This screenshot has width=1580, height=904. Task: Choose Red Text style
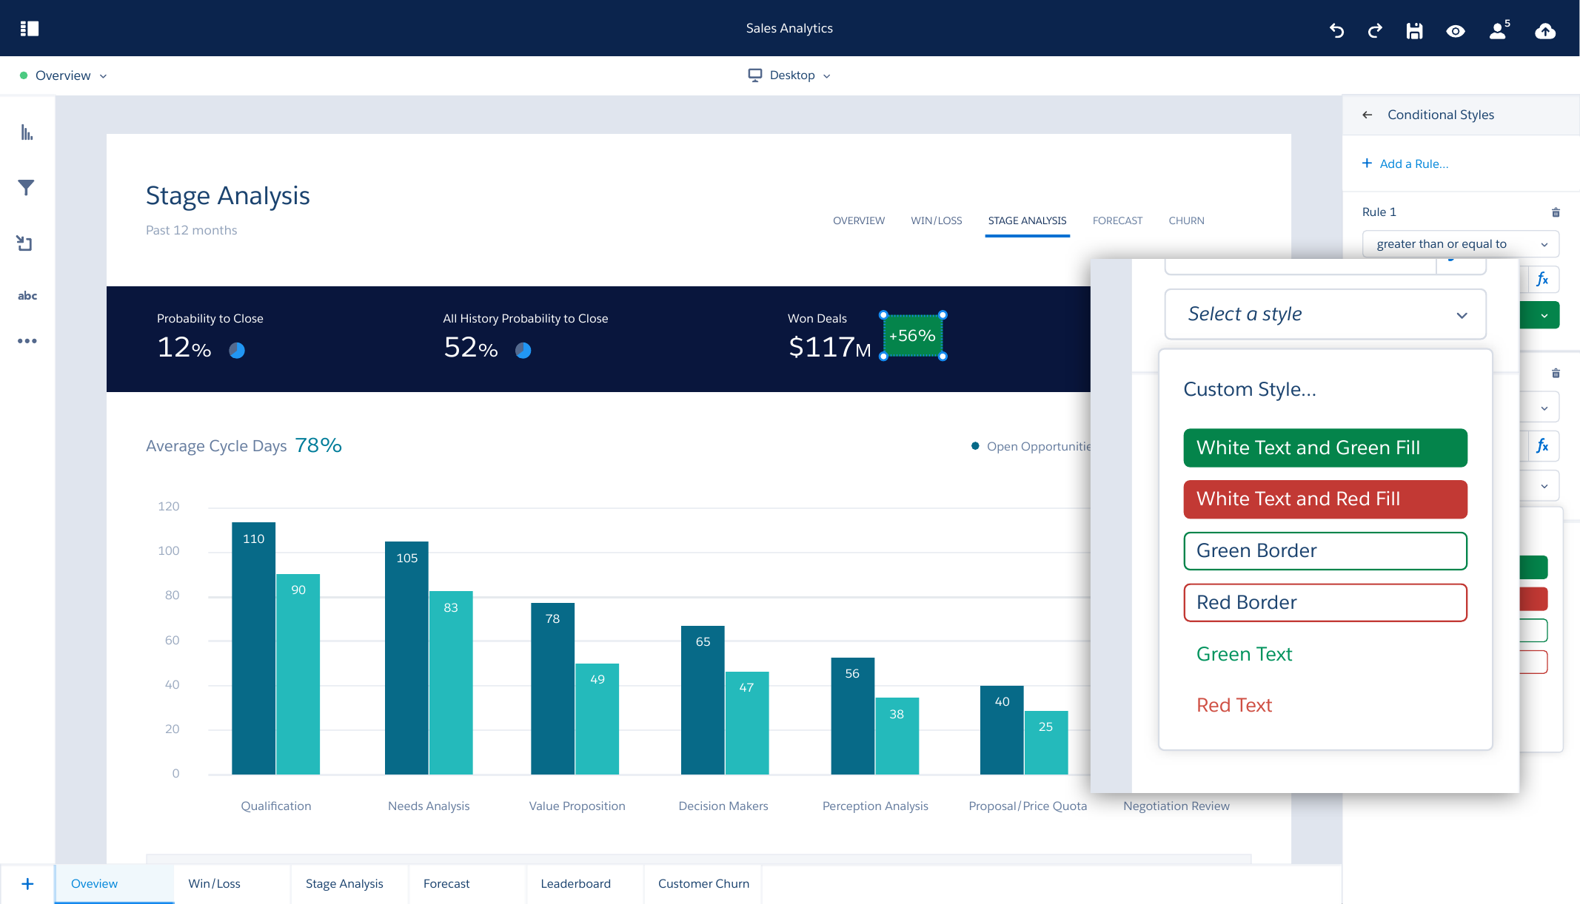pyautogui.click(x=1234, y=705)
